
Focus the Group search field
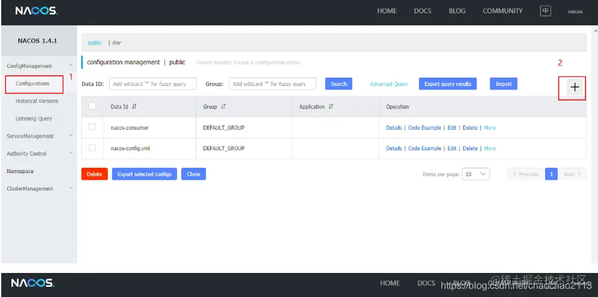point(272,84)
